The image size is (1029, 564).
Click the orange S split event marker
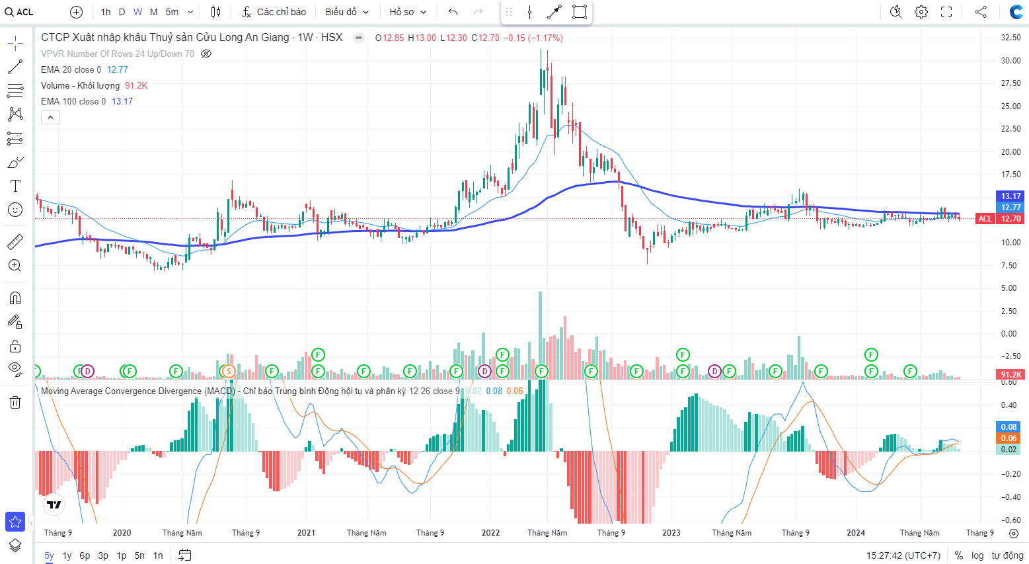(x=229, y=371)
